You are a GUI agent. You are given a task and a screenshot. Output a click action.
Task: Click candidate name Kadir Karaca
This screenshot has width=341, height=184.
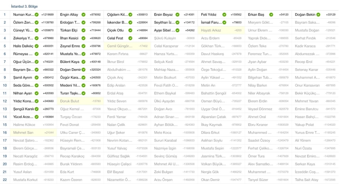[305, 46]
